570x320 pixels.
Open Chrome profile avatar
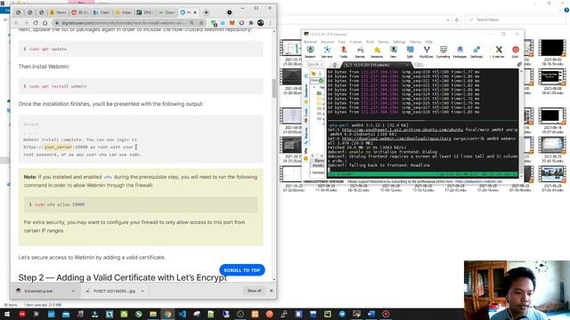pos(261,22)
